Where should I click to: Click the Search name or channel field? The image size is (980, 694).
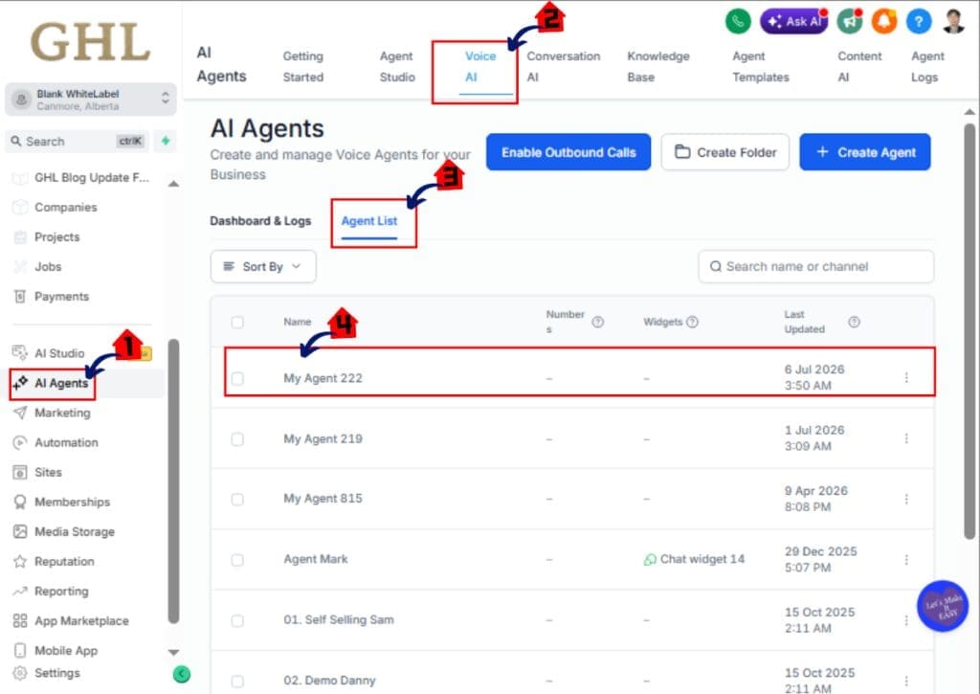(815, 266)
